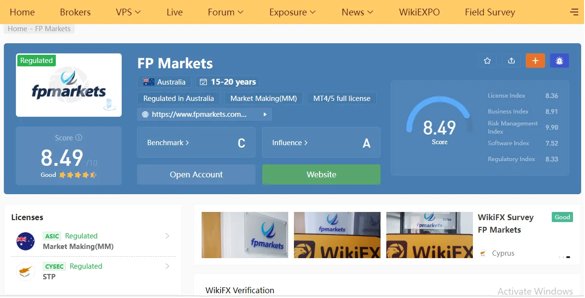Click the orange plus icon

point(535,61)
